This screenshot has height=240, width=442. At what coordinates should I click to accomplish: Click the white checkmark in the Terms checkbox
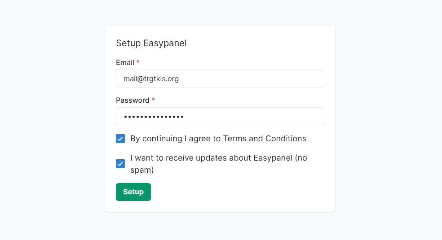click(120, 139)
